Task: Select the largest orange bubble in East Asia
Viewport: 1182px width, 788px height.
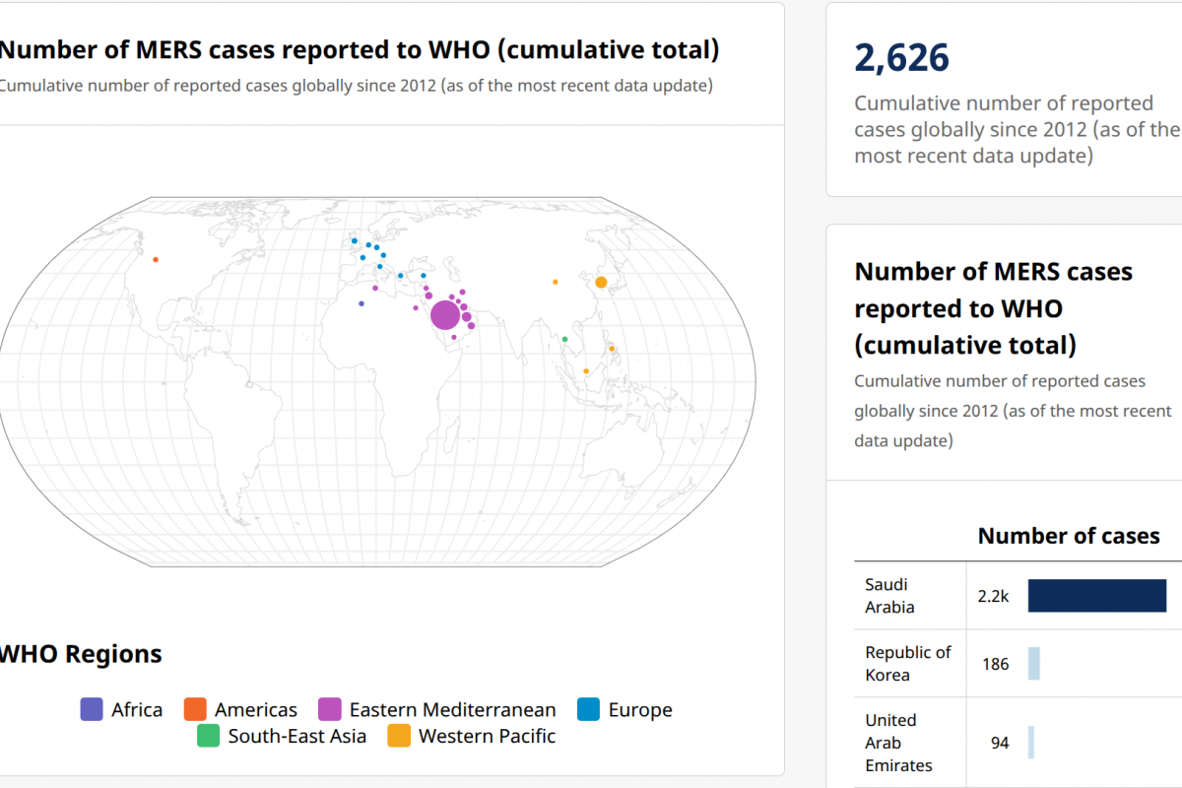Action: pyautogui.click(x=601, y=283)
